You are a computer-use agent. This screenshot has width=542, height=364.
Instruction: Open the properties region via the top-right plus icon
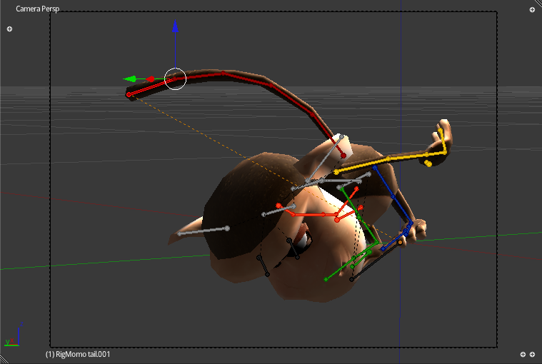532,10
